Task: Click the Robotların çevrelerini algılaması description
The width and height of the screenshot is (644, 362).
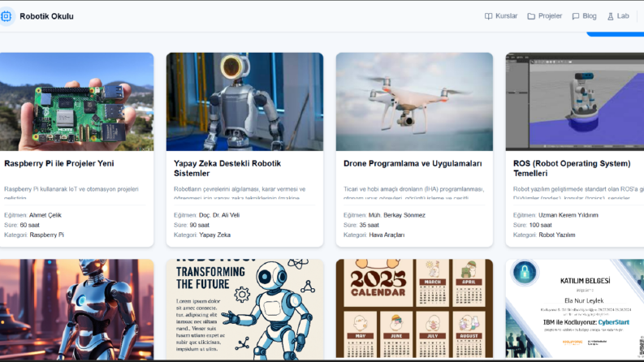Action: coord(240,192)
